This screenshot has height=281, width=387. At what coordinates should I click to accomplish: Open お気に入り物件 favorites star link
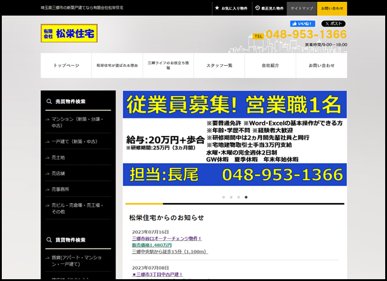tap(230, 8)
